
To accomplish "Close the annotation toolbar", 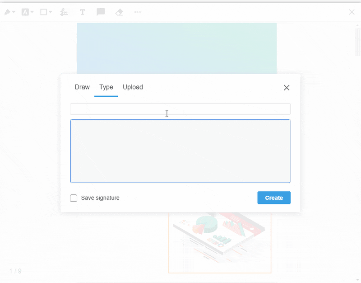I will pos(352,12).
